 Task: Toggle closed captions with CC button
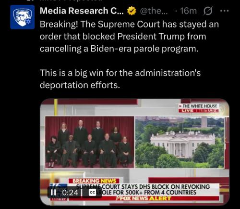[x=93, y=193]
